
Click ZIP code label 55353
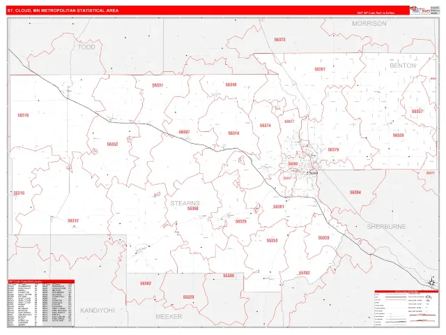[x=272, y=240]
